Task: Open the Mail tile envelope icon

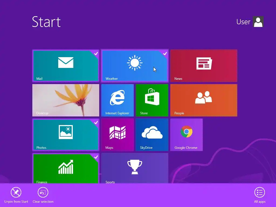Action: pyautogui.click(x=66, y=63)
